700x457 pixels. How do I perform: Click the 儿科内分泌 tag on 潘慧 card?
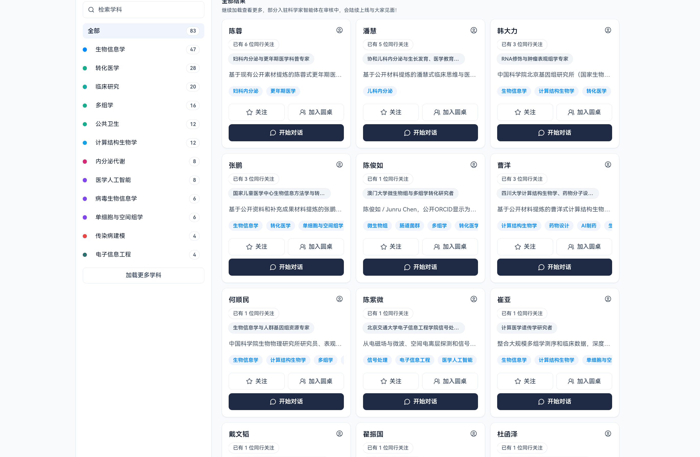pos(380,91)
